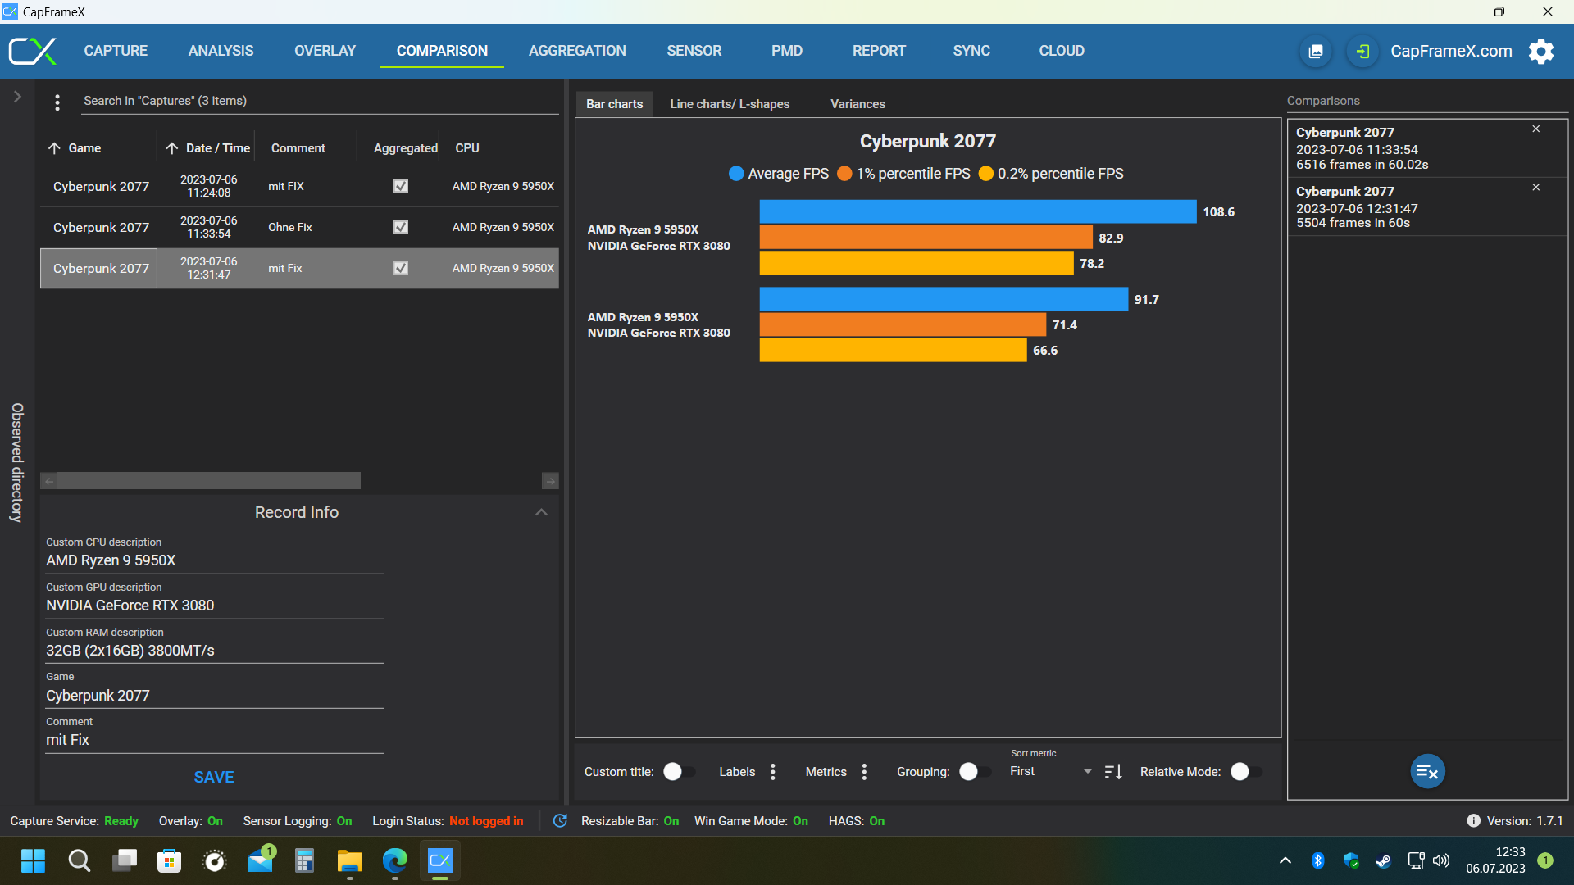Open Task View on the taskbar
This screenshot has width=1574, height=885.
click(x=125, y=860)
